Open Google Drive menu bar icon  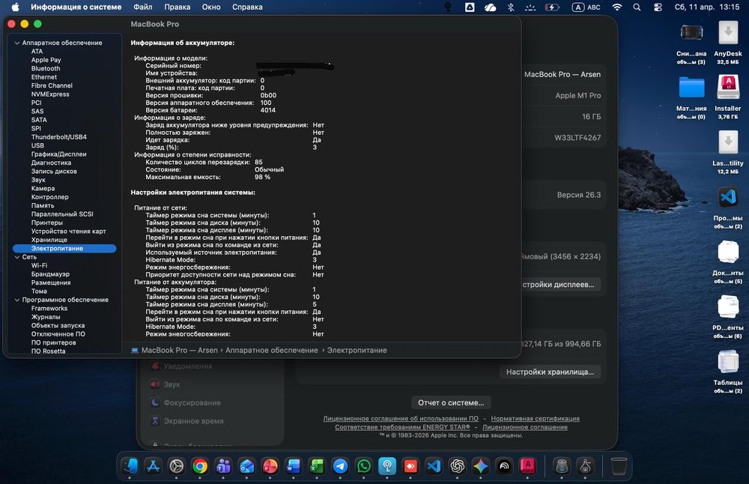coord(470,7)
